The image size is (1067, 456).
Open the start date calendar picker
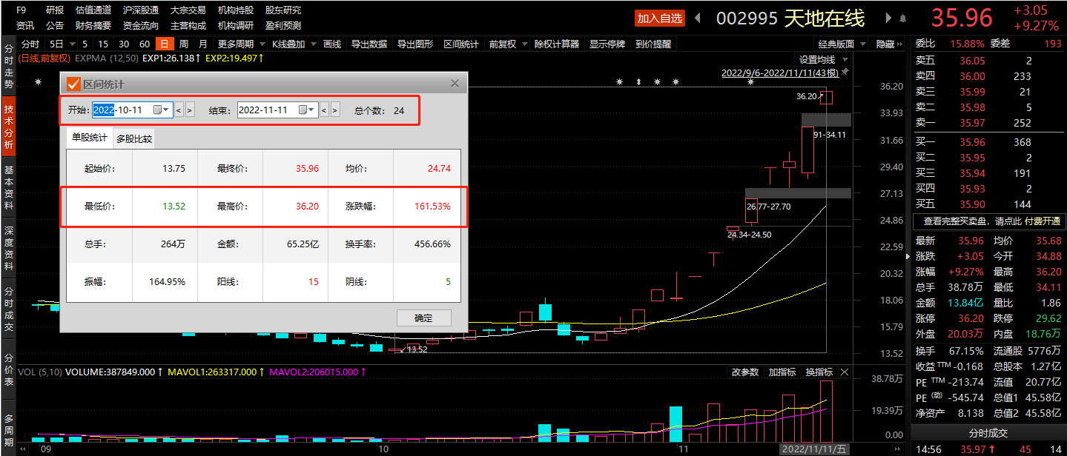click(161, 110)
